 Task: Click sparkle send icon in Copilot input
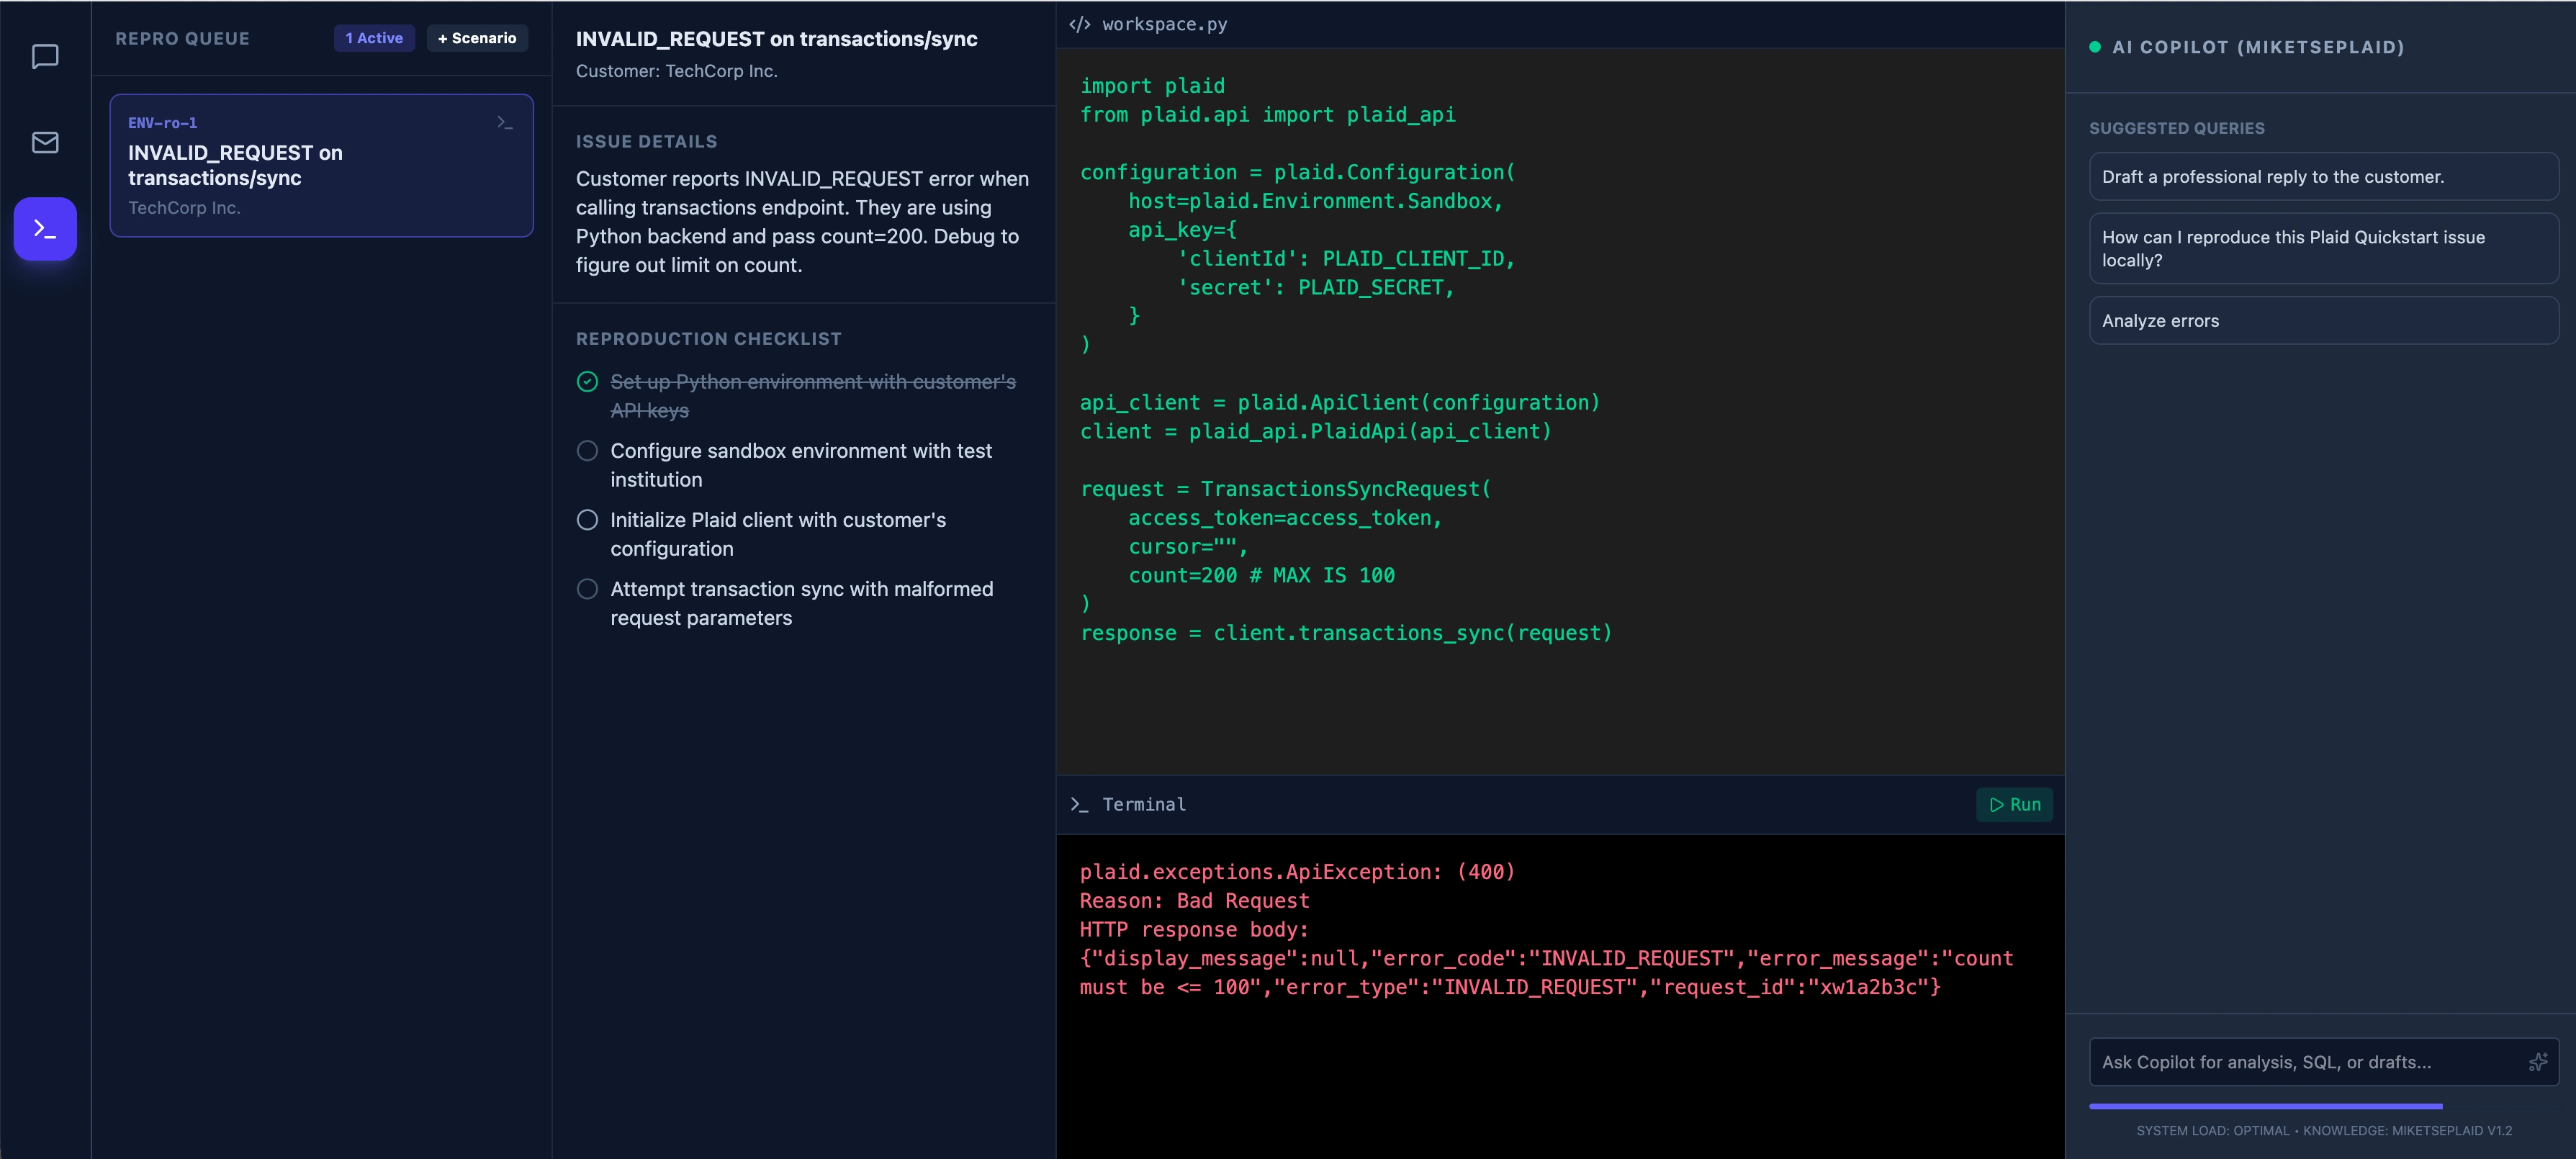2537,1062
